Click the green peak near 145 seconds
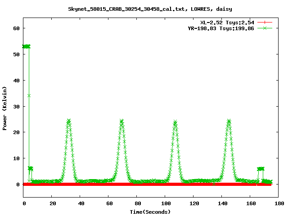The image size is (288, 216). tap(229, 121)
